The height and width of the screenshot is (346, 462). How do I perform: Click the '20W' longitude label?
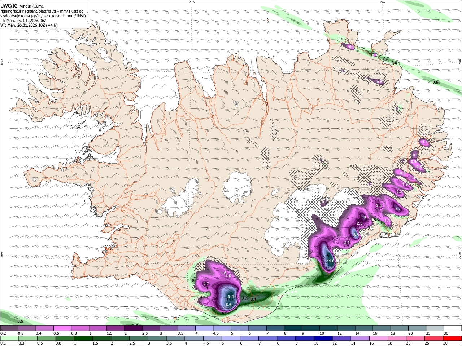[192, 2]
